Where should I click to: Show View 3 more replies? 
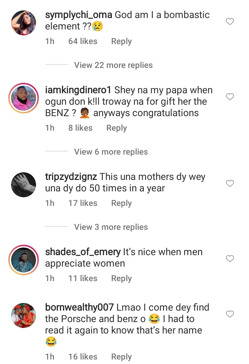[111, 227]
